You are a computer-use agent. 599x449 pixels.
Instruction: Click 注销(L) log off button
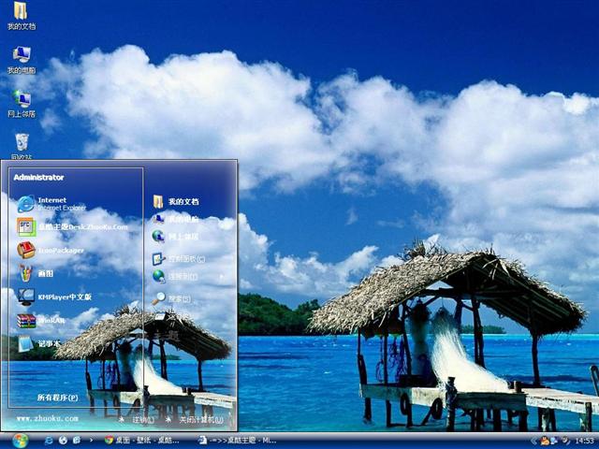point(138,420)
